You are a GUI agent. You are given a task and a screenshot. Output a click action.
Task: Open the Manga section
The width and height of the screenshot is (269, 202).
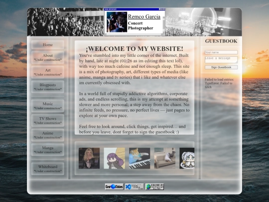pos(48,150)
